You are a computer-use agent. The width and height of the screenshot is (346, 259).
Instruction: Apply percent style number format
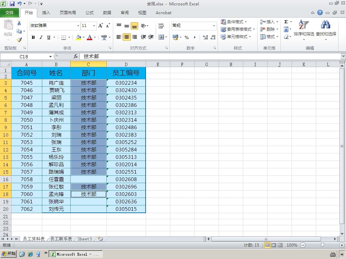tap(187, 37)
